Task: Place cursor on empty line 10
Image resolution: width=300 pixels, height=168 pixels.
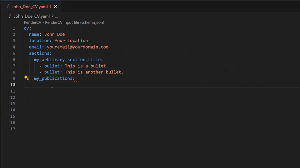Action: point(162,85)
